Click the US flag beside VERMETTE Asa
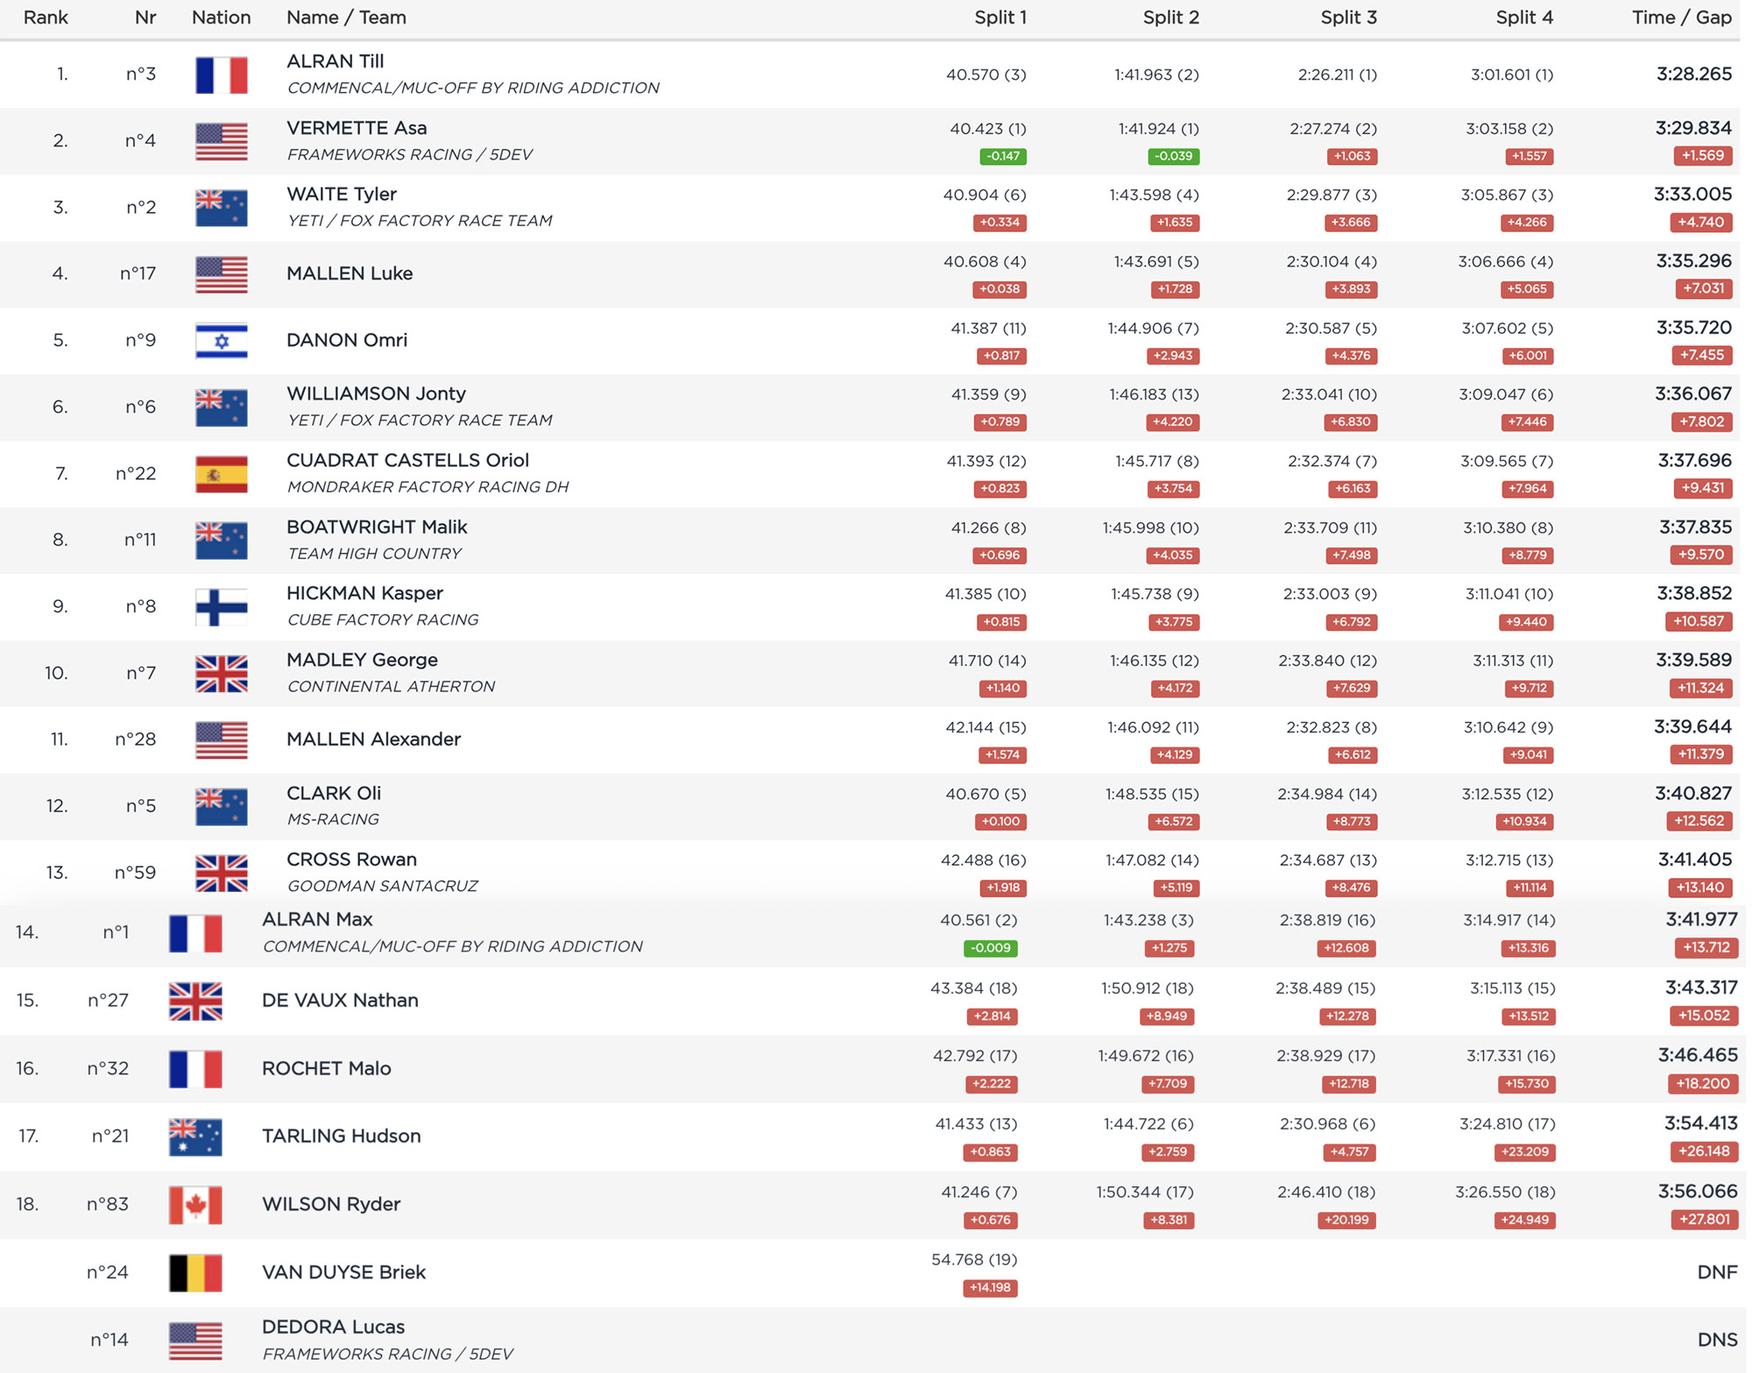The image size is (1752, 1373). tap(221, 141)
